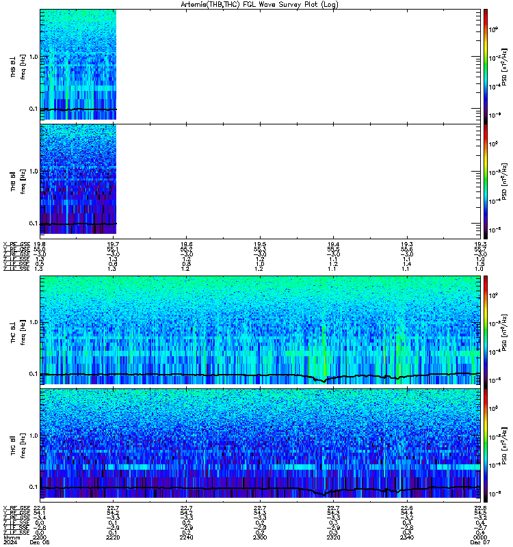Click the THC B-perpendicular spectrogram panel
This screenshot has width=513, height=547.
tap(261, 330)
